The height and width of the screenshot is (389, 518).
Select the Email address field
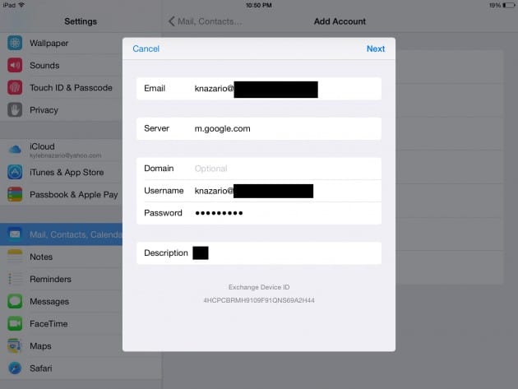tap(259, 89)
